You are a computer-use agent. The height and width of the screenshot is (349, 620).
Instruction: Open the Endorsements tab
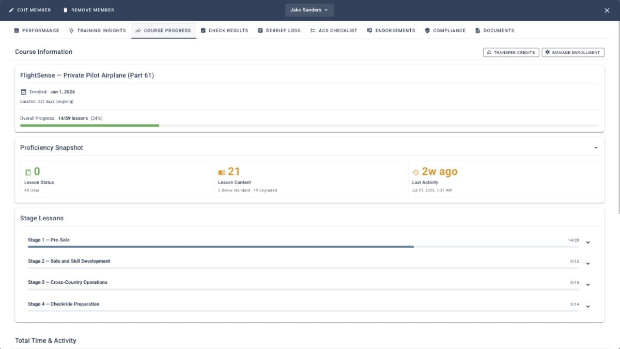(391, 31)
